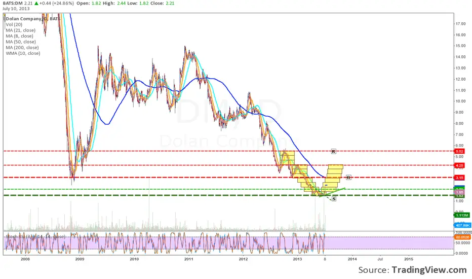Select the MA (21, close) indicator label

coord(20,30)
